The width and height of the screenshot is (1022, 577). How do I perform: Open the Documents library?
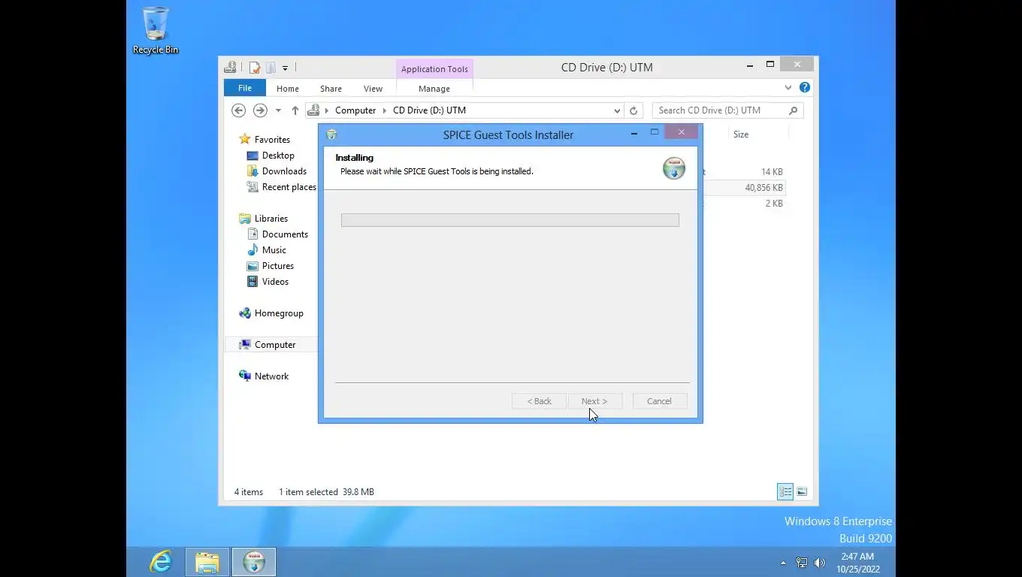[x=285, y=234]
